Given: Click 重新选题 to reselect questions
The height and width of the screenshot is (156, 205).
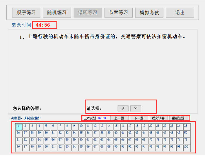Looking at the screenshot, I should [x=178, y=118].
